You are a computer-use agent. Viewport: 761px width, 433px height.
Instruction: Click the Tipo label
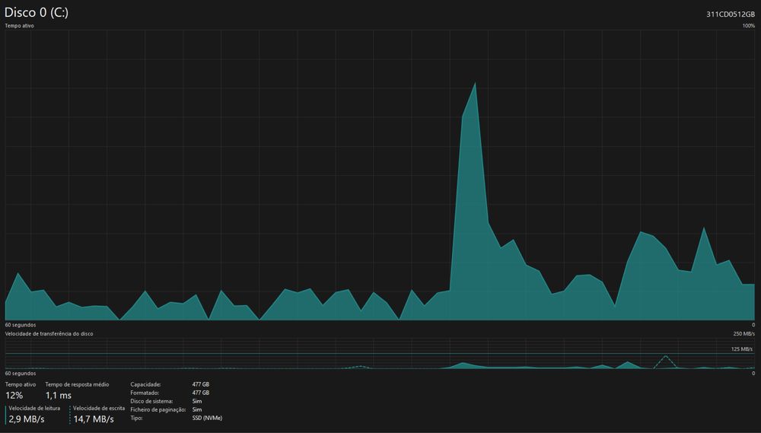pos(136,418)
